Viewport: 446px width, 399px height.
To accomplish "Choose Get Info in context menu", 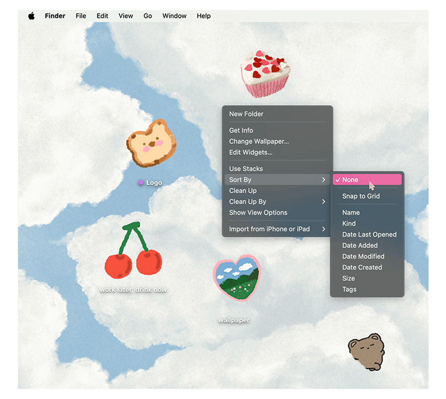I will 277,130.
